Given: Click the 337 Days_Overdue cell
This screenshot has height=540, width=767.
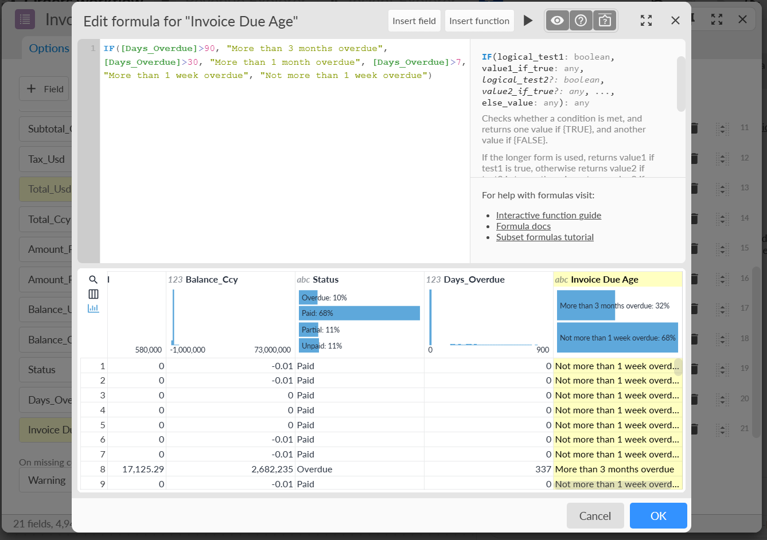Looking at the screenshot, I should point(489,469).
